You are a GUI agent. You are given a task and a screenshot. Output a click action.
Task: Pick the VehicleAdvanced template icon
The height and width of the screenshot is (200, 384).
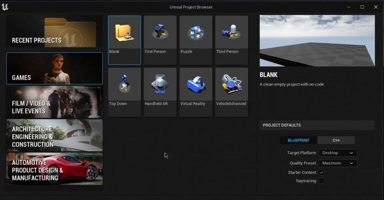click(232, 84)
